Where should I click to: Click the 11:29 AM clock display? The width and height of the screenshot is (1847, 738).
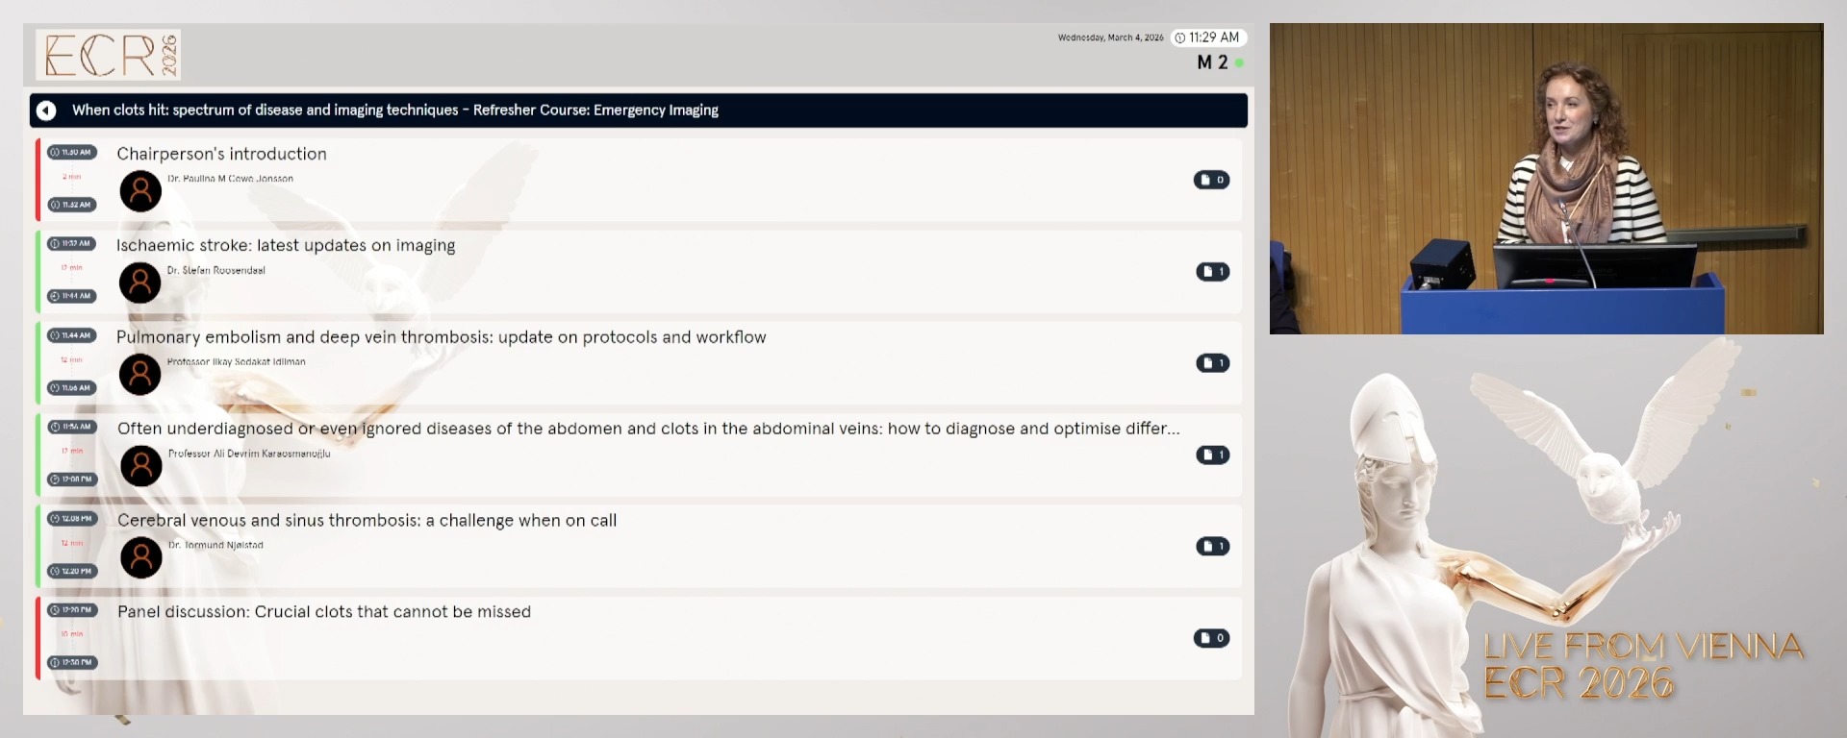(1207, 37)
